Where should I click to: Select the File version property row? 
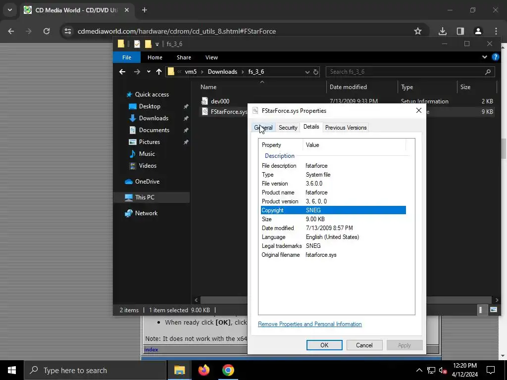tap(333, 184)
